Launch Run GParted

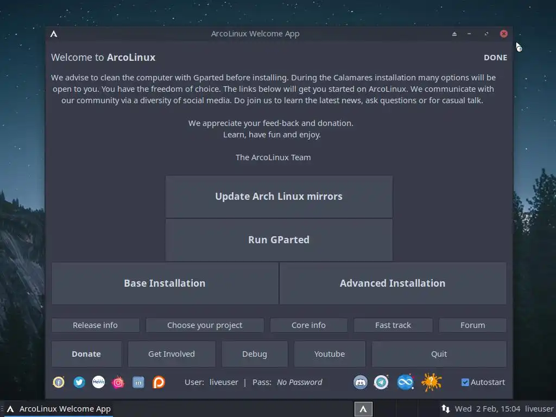pyautogui.click(x=279, y=239)
